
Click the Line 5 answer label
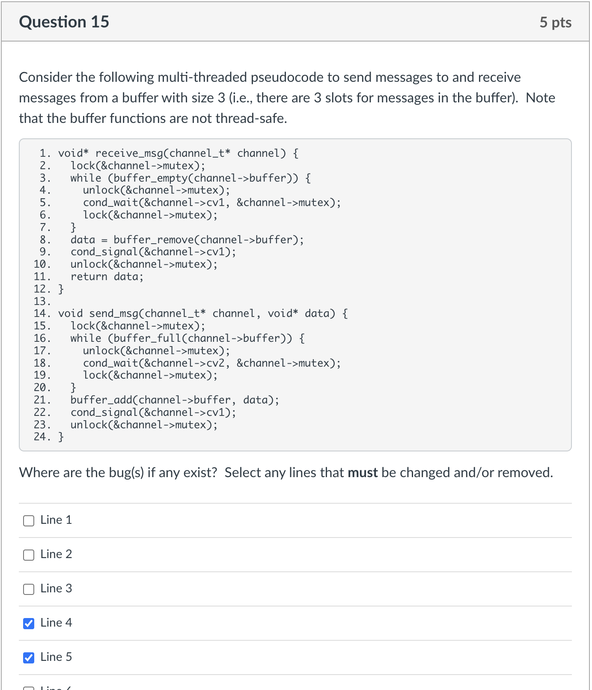(x=56, y=657)
